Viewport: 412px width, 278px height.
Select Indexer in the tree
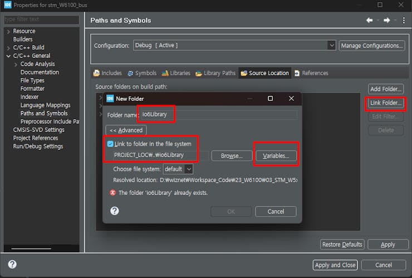point(30,97)
